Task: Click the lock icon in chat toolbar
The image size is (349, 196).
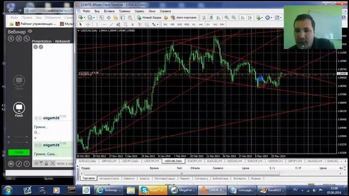Action: tap(46, 163)
